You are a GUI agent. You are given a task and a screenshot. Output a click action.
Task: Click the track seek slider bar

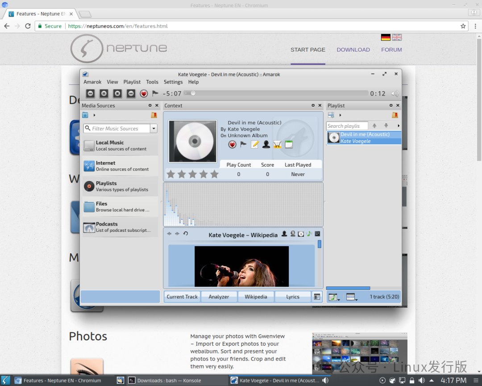point(277,93)
